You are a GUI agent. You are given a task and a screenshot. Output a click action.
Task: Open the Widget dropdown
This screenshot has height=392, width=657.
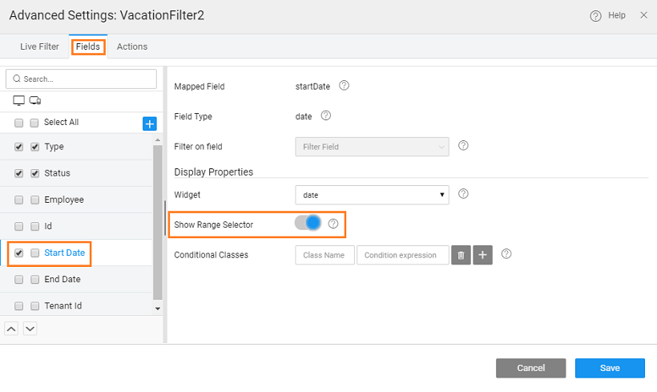(x=372, y=194)
